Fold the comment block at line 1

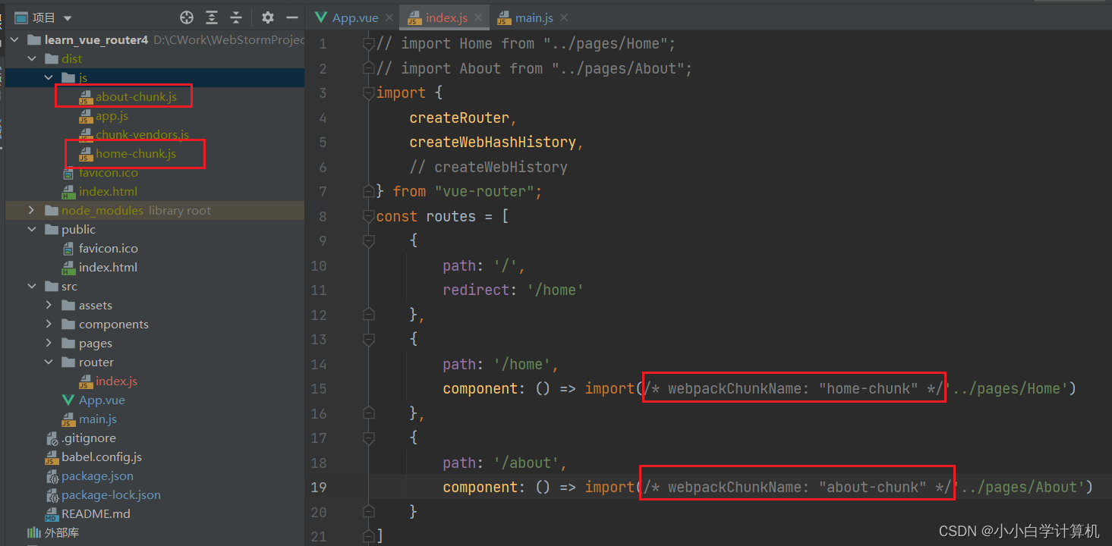click(369, 43)
